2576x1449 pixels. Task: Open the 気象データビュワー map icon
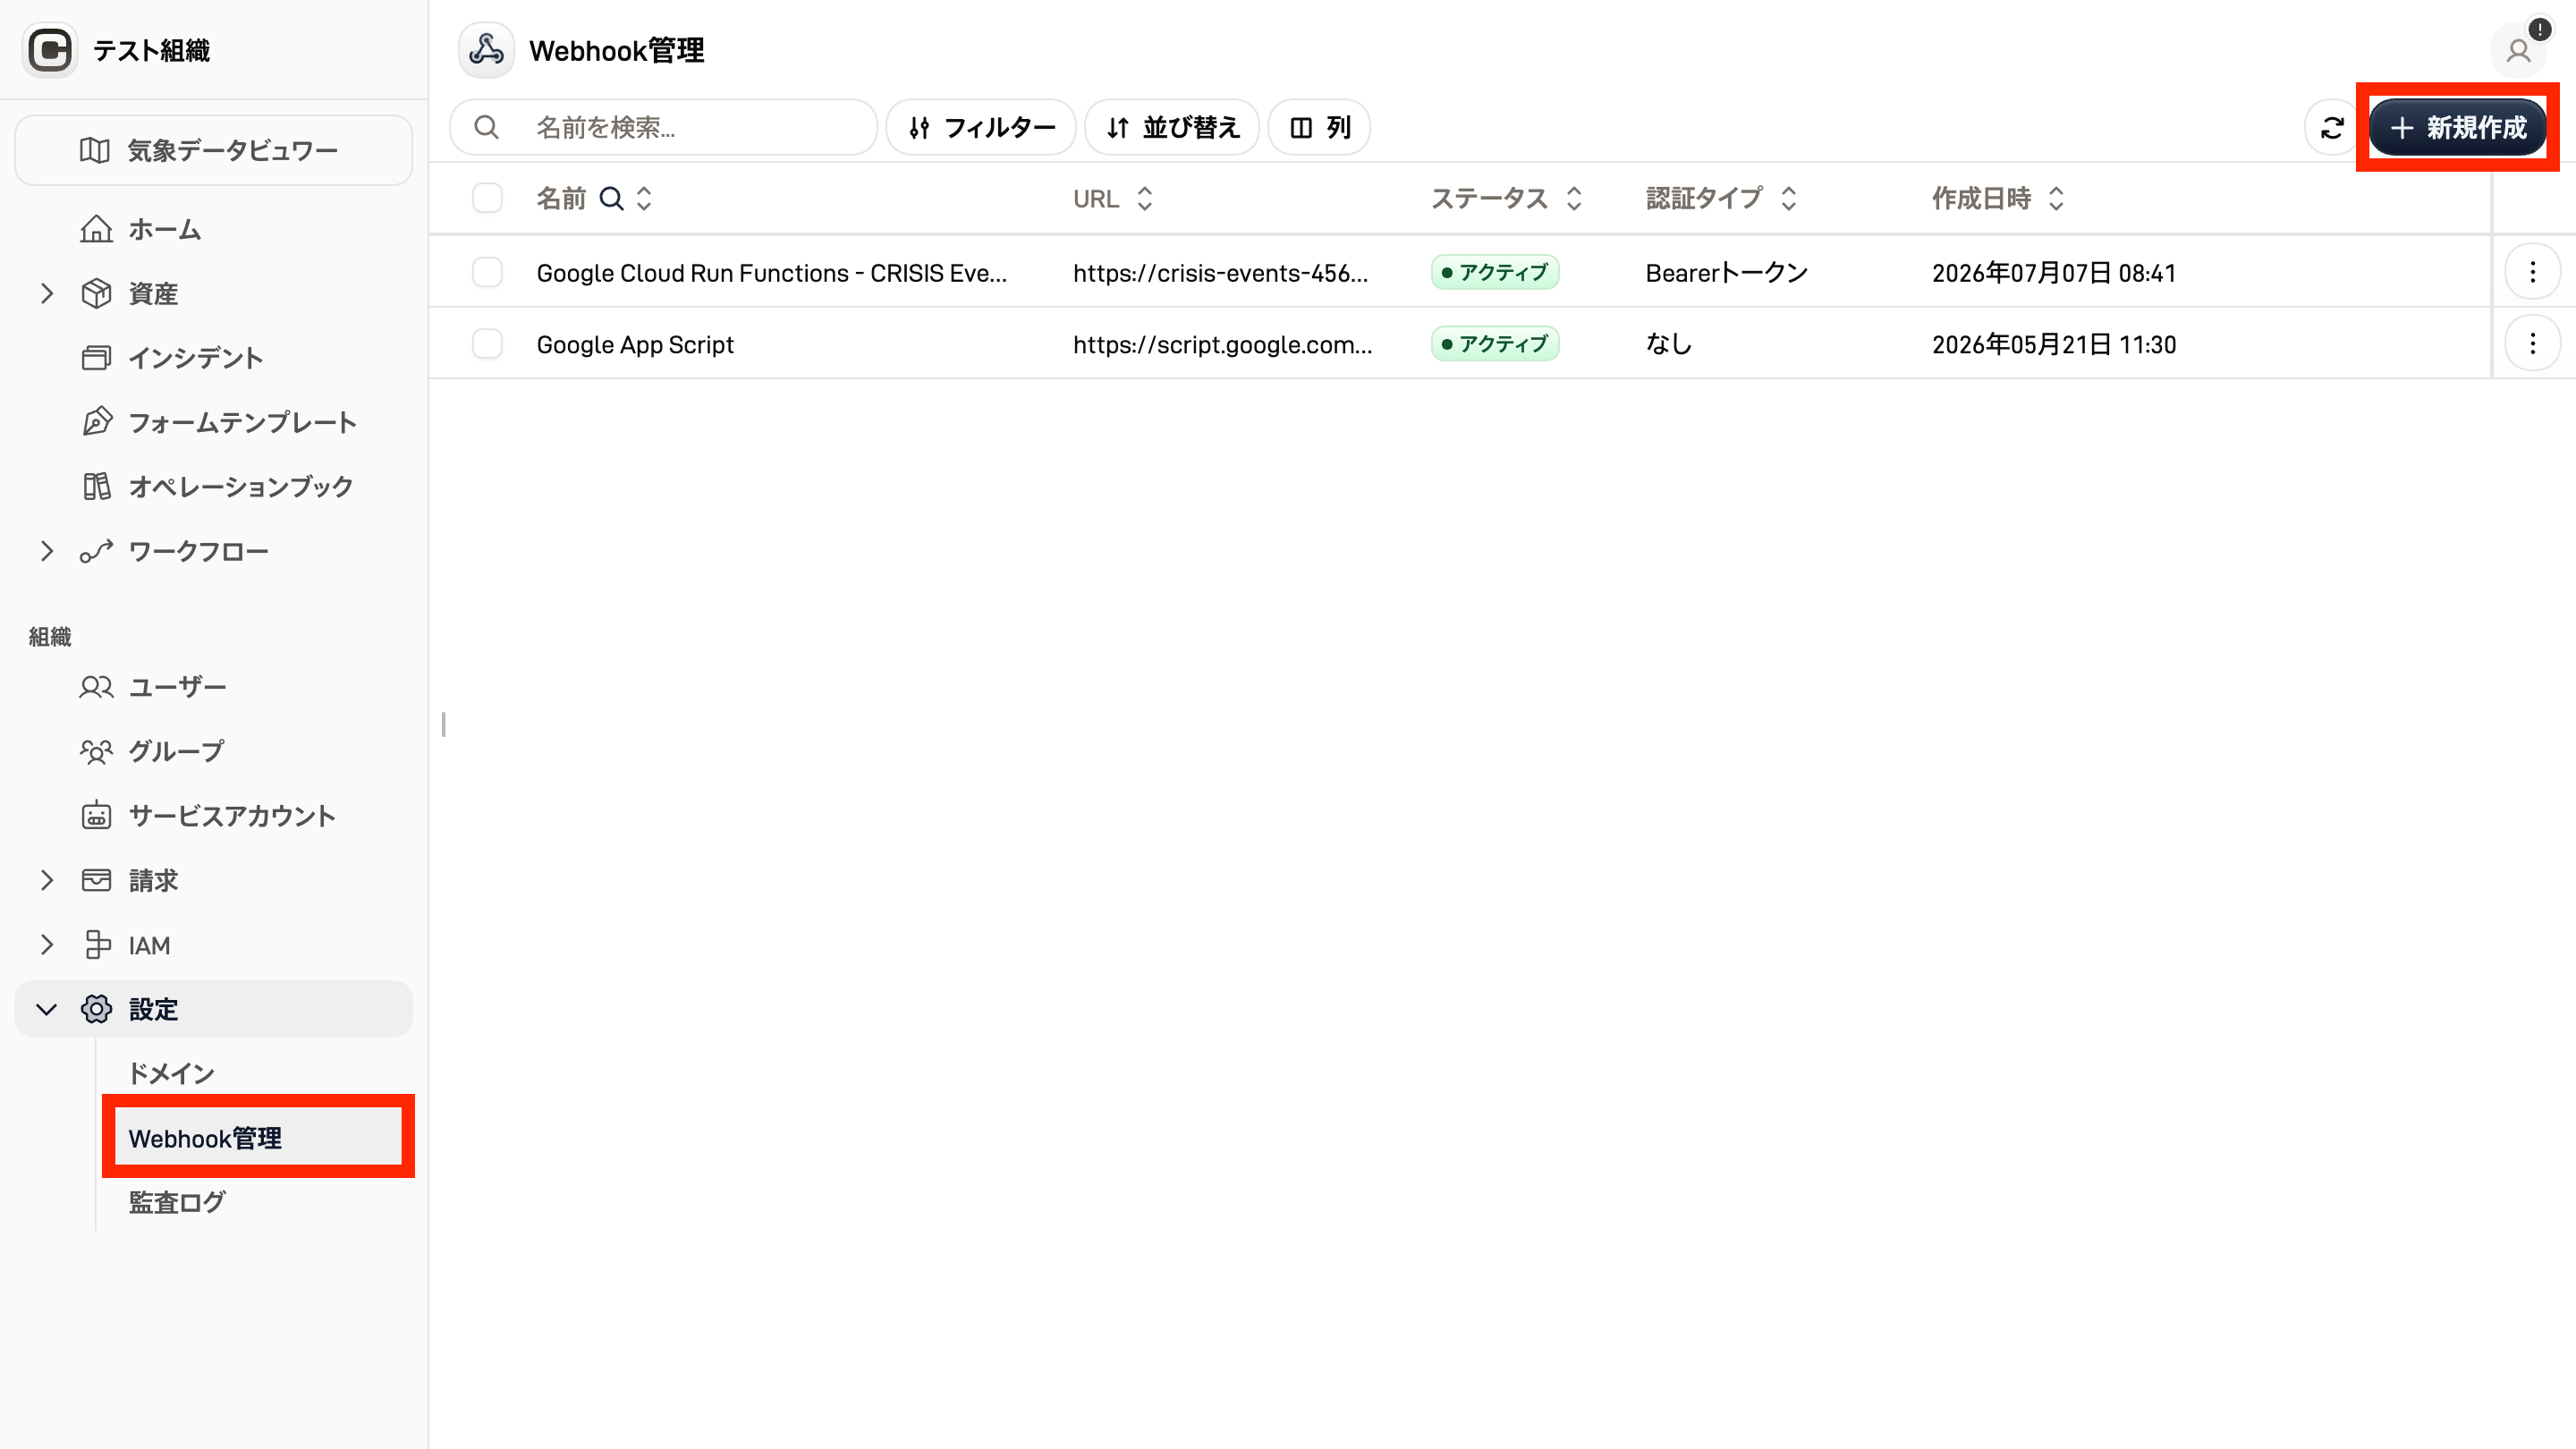coord(95,150)
